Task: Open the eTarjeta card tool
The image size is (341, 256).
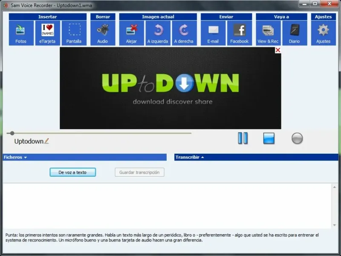Action: pyautogui.click(x=48, y=33)
